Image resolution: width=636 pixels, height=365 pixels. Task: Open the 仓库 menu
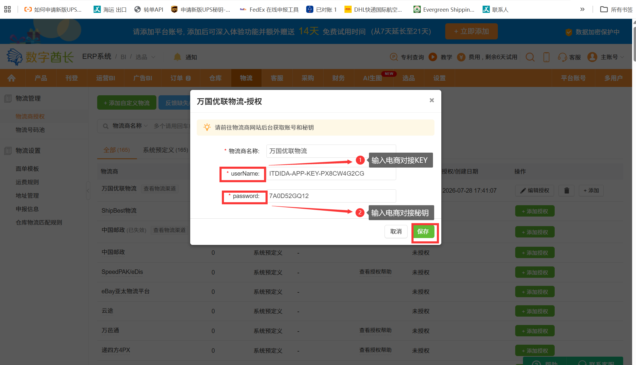coord(216,78)
